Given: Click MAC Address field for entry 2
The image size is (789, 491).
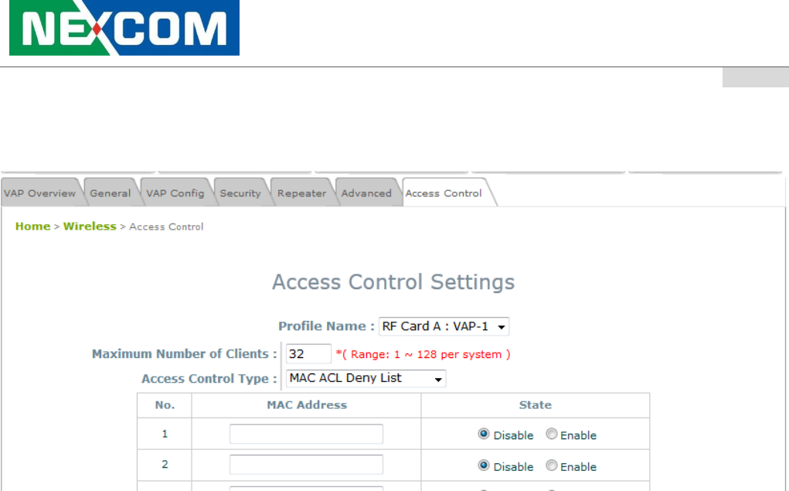Looking at the screenshot, I should pos(306,465).
